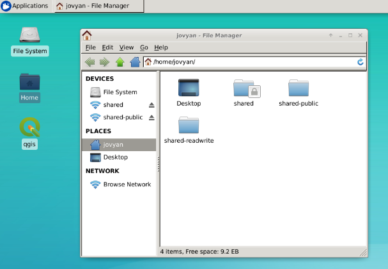This screenshot has height=269, width=388.
Task: Open the View menu
Action: [x=127, y=47]
